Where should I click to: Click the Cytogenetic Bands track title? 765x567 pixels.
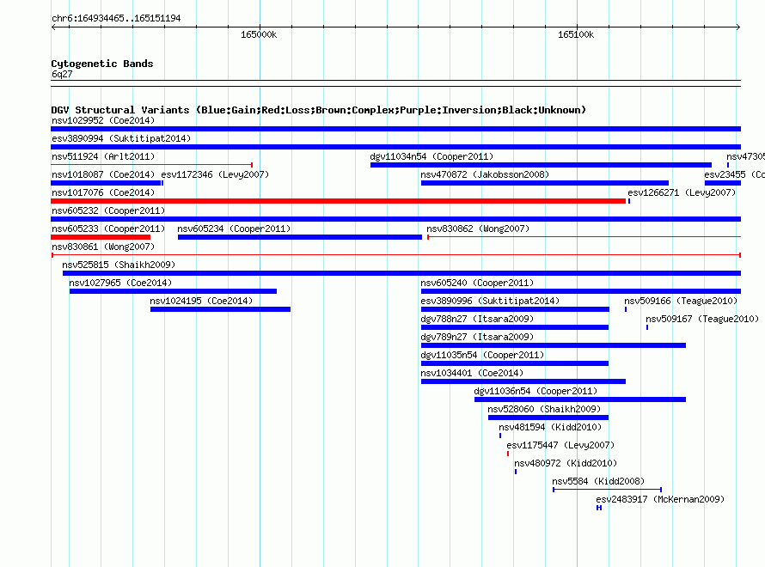tap(102, 64)
